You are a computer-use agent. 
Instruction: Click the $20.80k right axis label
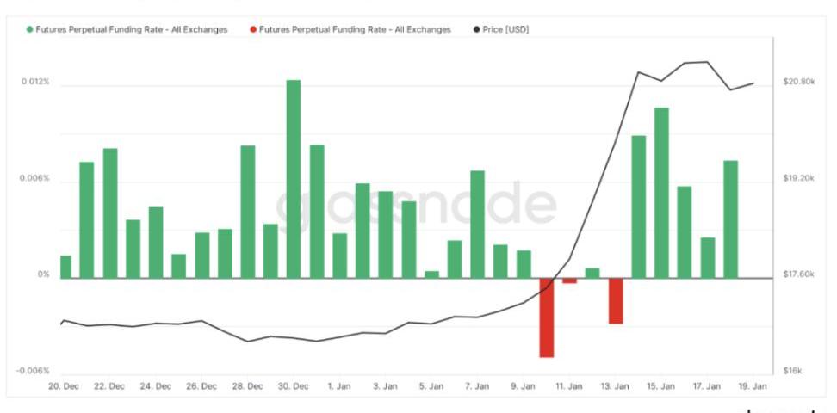click(x=798, y=83)
